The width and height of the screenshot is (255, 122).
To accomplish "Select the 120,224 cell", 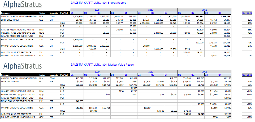I will [x=211, y=43].
